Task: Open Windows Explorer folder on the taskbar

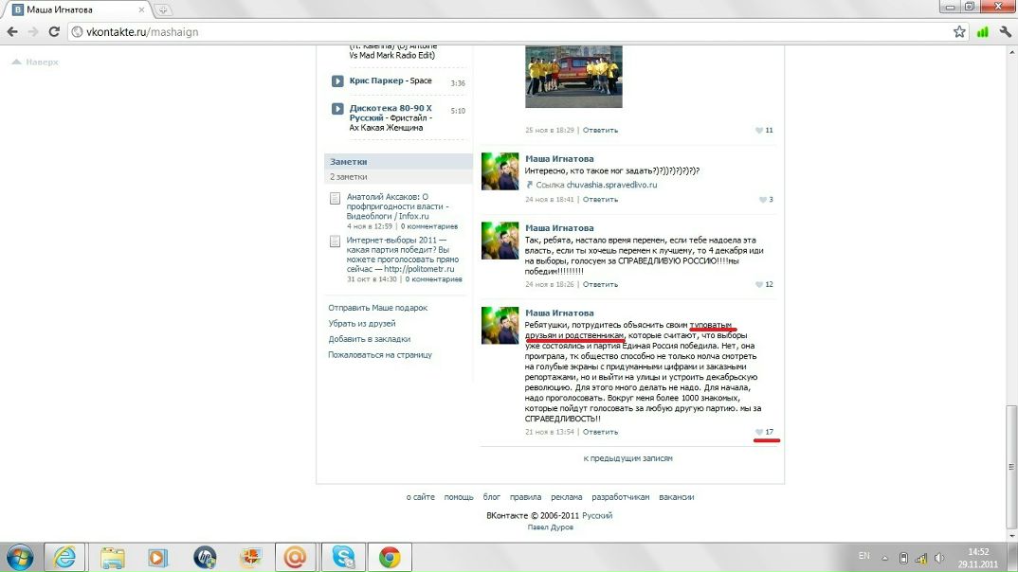Action: (x=112, y=557)
